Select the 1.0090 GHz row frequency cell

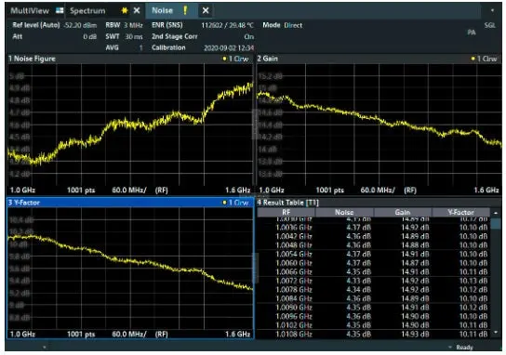pos(294,308)
